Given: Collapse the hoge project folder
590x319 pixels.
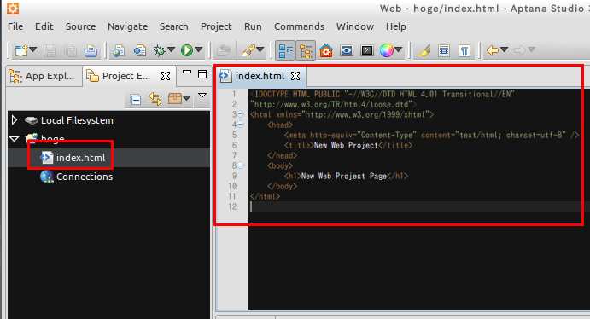Looking at the screenshot, I should click(x=15, y=139).
